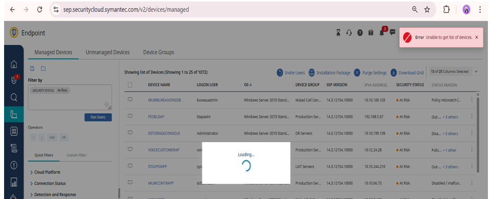Image resolution: width=493 pixels, height=199 pixels.
Task: Expand +1 other in VOICECUSTOMERAP status reason
Action: click(449, 150)
